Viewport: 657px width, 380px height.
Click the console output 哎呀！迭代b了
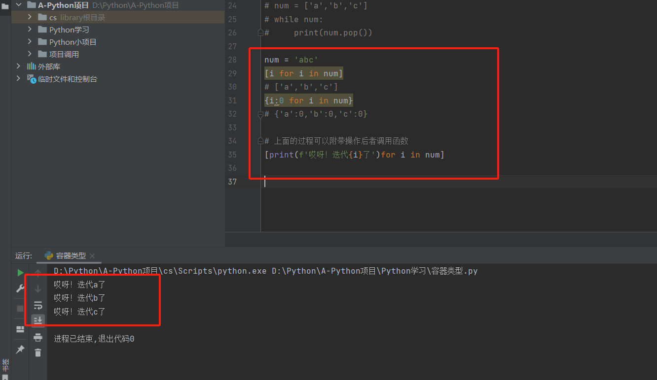[x=80, y=298]
